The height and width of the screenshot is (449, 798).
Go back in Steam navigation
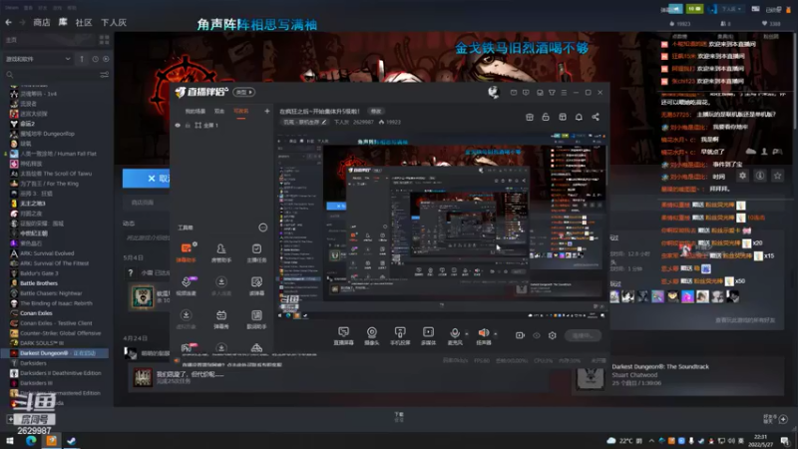(x=8, y=22)
